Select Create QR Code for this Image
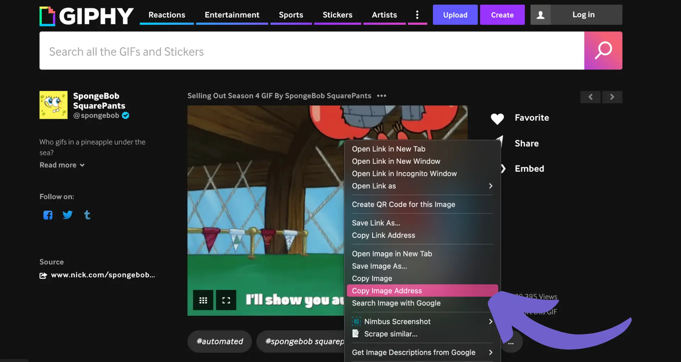The image size is (681, 362). [422, 204]
